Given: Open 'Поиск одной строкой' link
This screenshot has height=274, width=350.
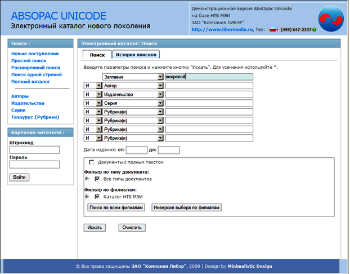Looking at the screenshot, I should click(37, 74).
